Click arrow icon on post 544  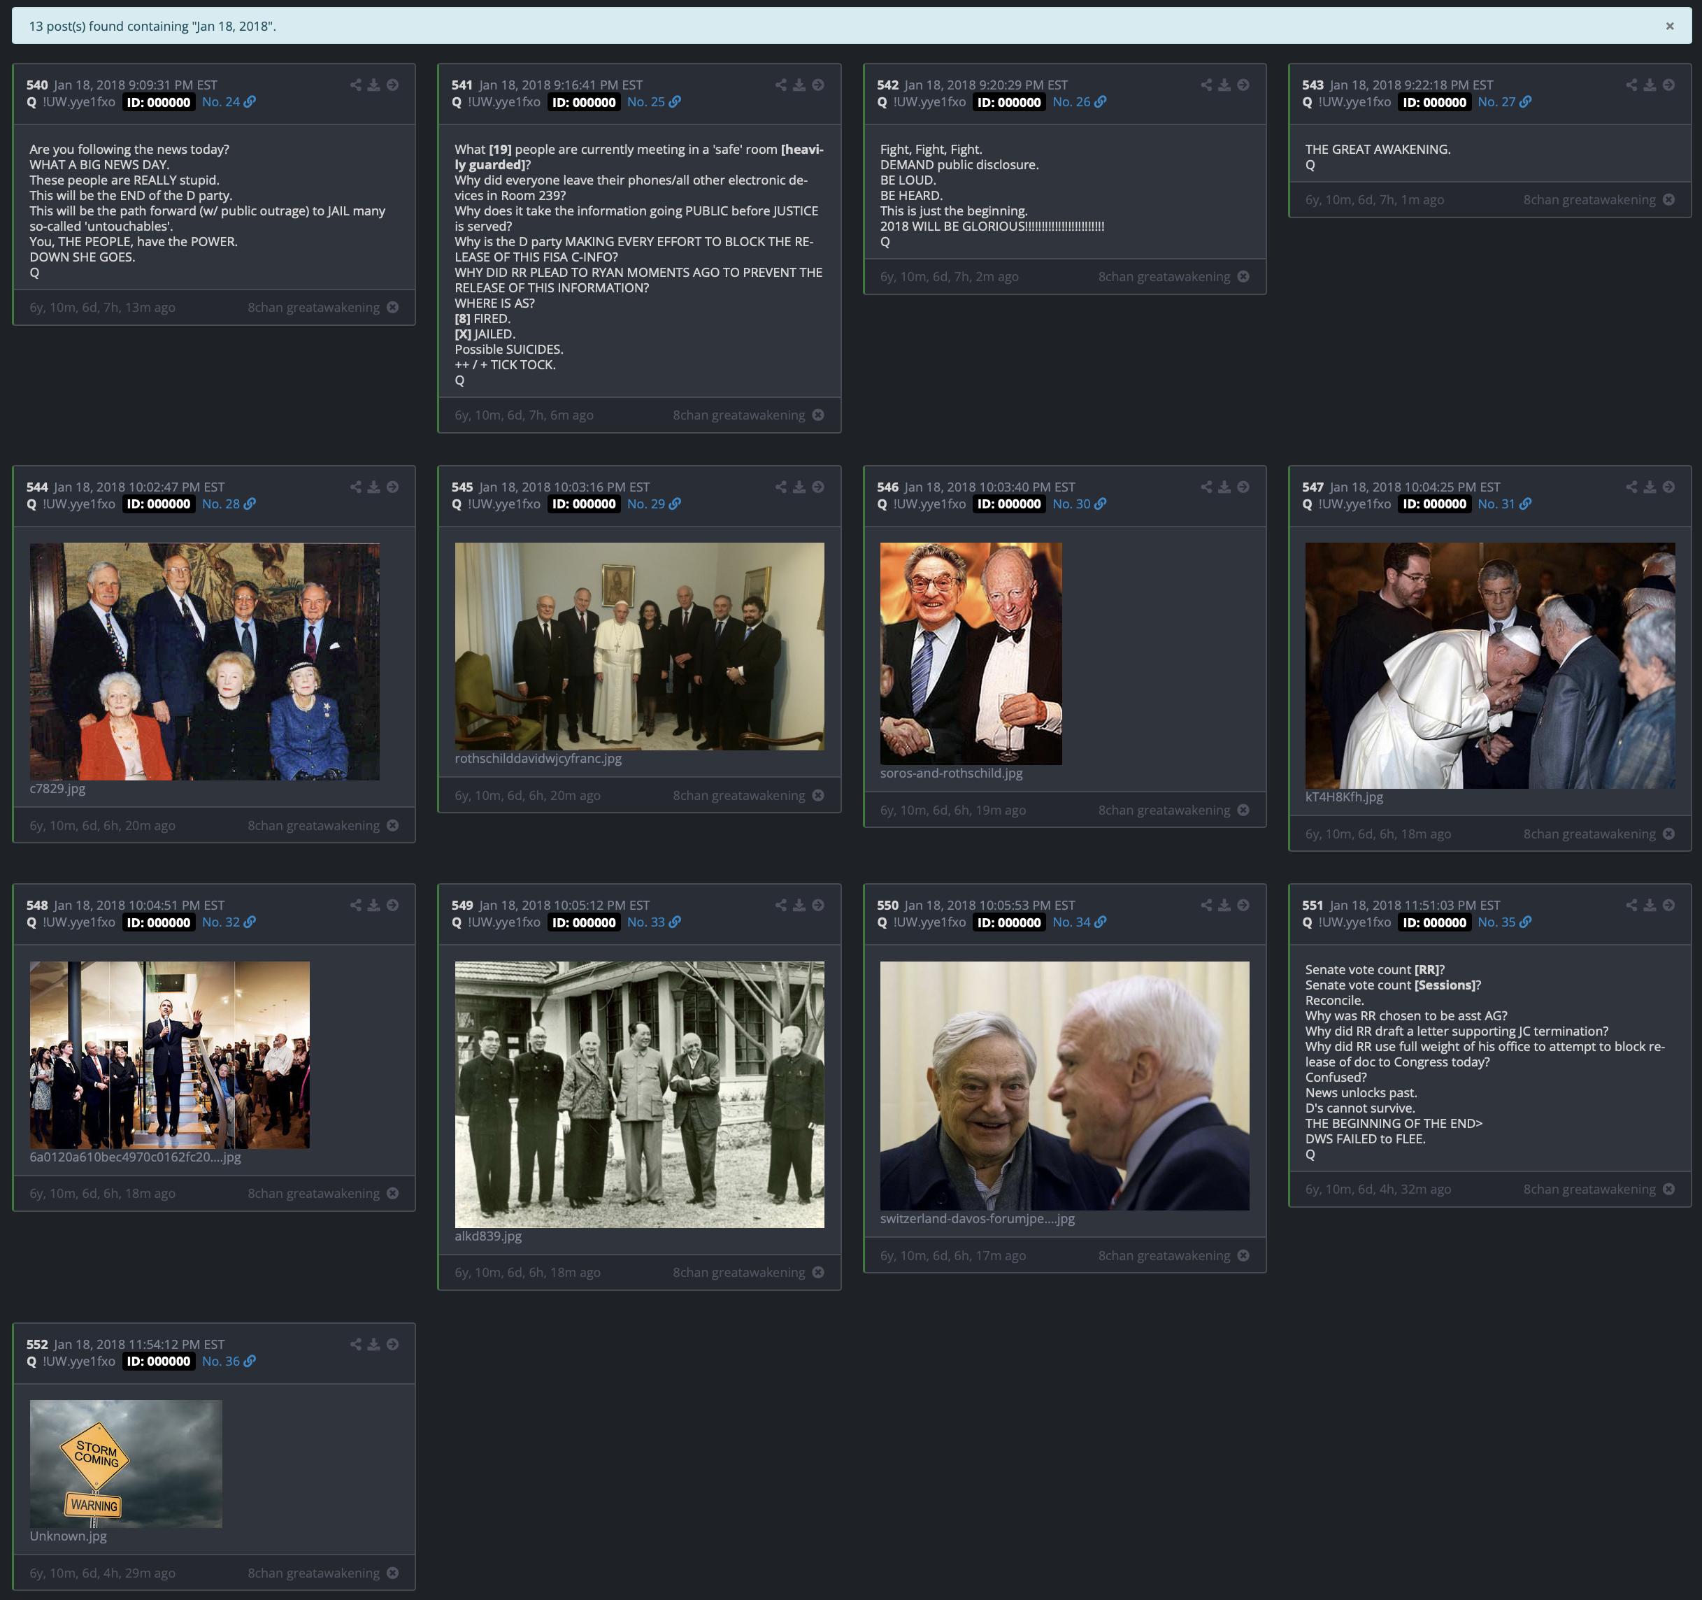392,487
